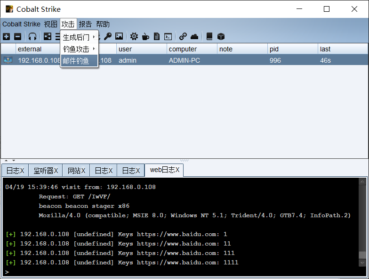369x279 pixels.
Task: Switch to the 监听器 tab
Action: point(45,171)
